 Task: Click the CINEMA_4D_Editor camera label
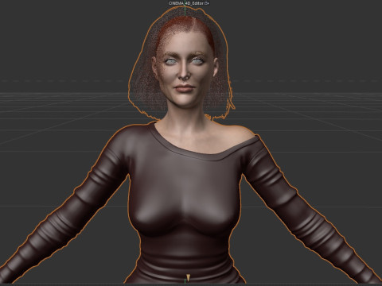(186, 3)
